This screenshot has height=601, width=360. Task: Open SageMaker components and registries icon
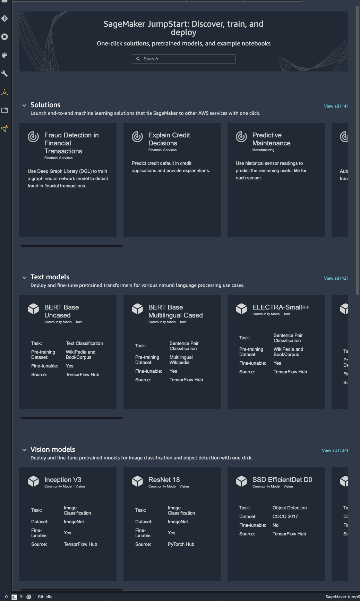point(5,92)
